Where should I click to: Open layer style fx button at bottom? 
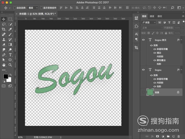pyautogui.click(x=152, y=136)
